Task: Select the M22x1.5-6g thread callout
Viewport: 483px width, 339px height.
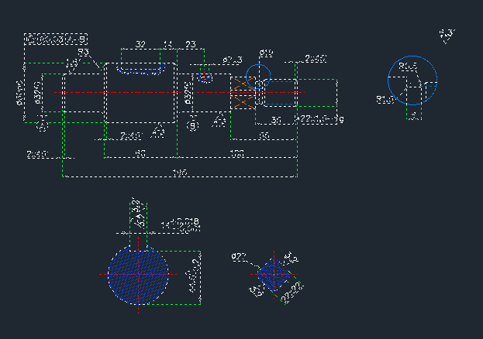Action: [x=322, y=119]
